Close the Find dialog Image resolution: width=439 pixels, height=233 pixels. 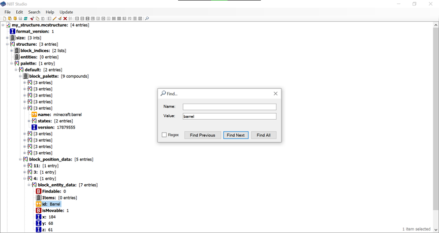click(275, 94)
